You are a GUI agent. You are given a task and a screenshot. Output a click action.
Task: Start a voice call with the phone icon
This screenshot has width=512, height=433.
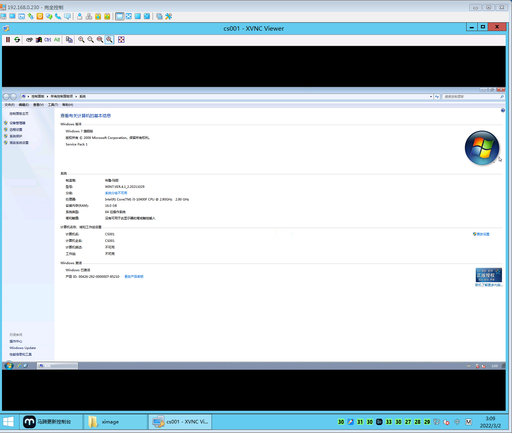click(x=58, y=16)
